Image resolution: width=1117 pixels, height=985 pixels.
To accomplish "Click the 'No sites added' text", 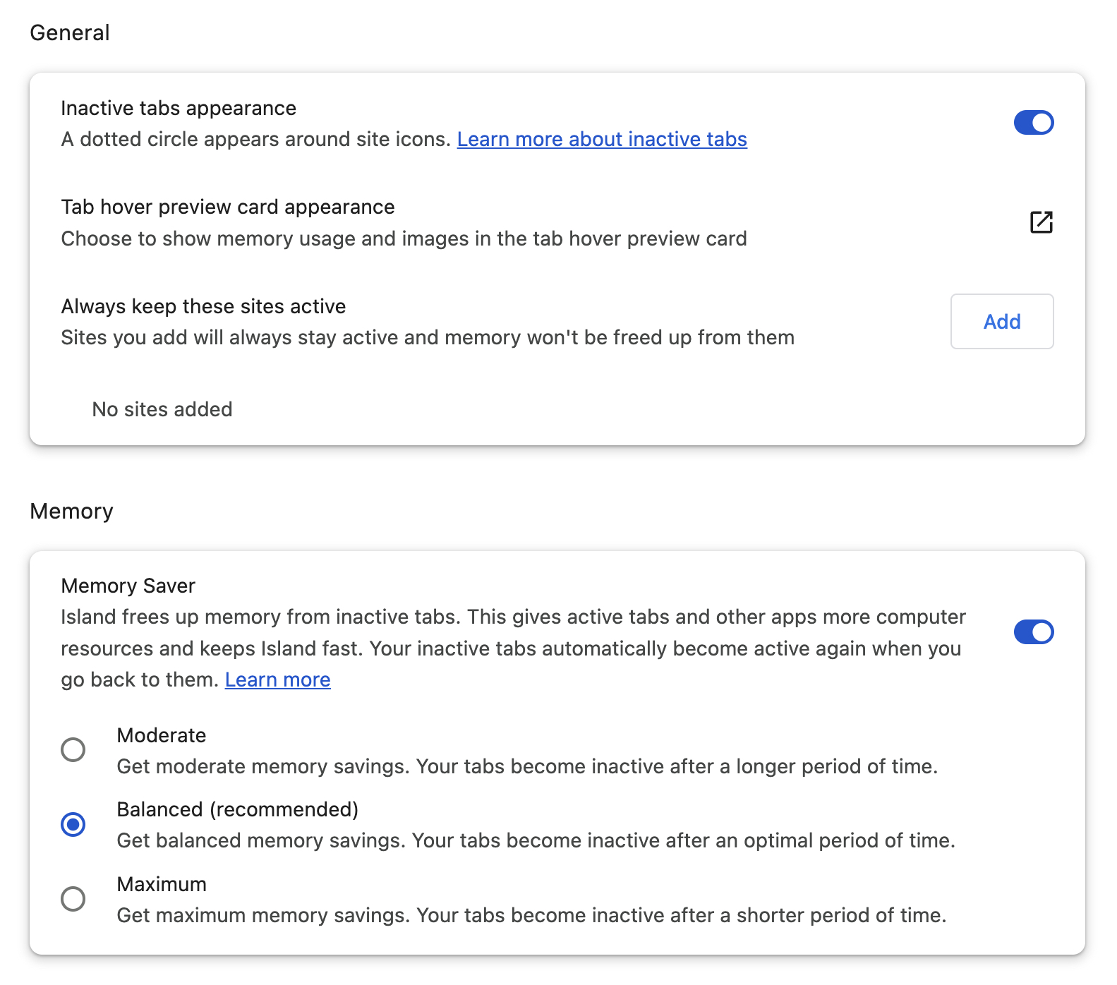I will click(162, 409).
